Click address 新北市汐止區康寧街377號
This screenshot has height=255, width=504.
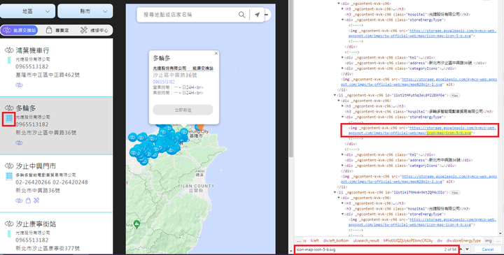pyautogui.click(x=48, y=248)
